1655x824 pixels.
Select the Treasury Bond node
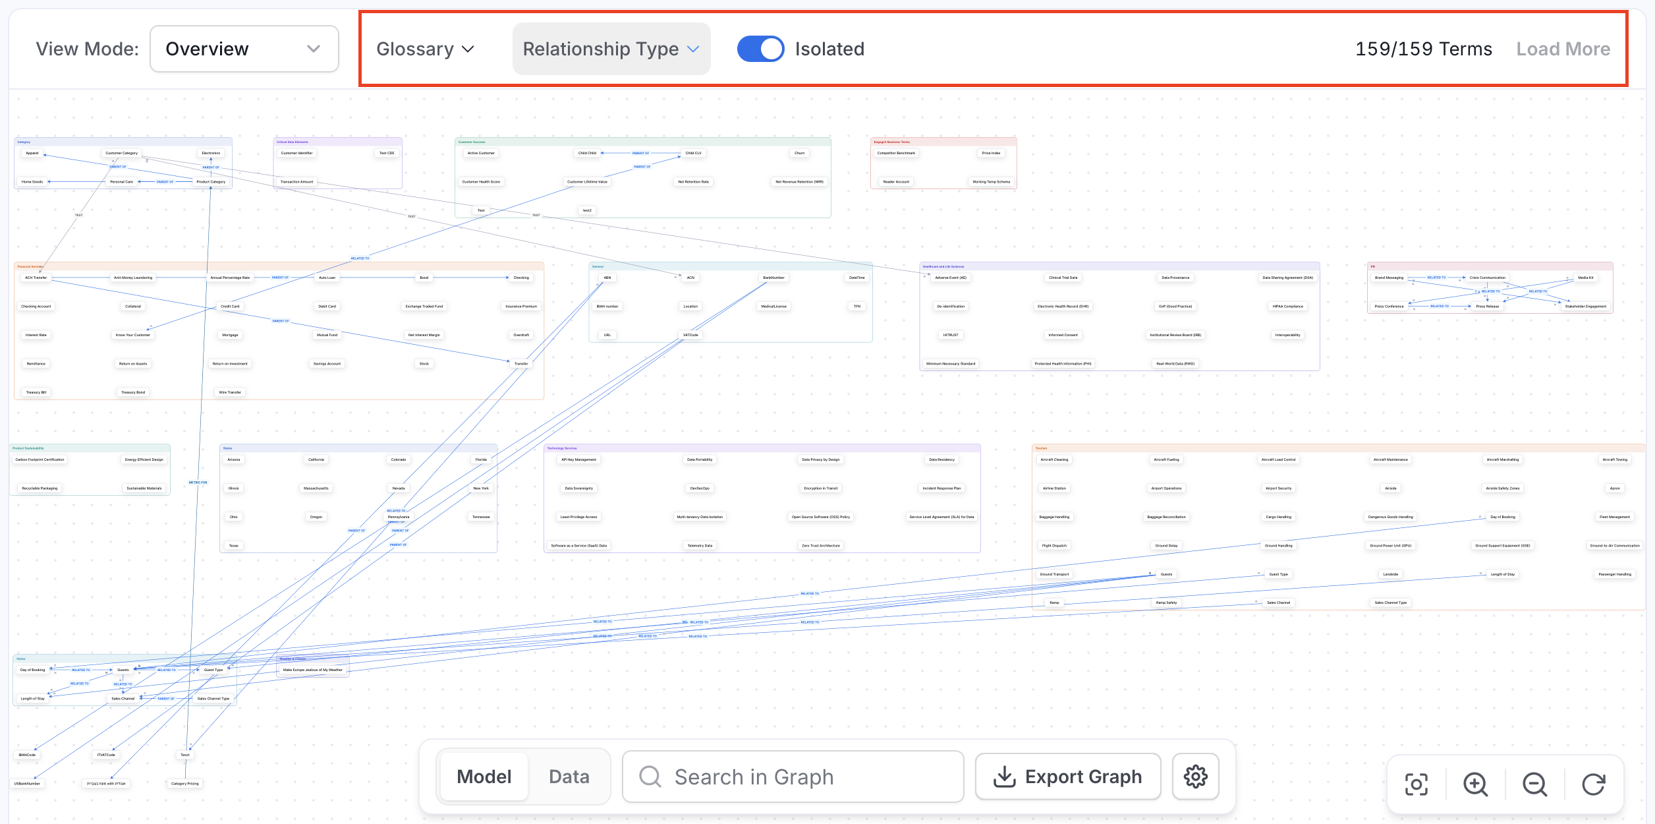pos(133,392)
